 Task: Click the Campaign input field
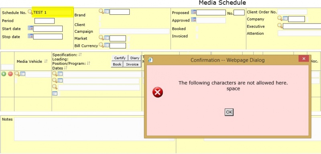[x=134, y=31]
